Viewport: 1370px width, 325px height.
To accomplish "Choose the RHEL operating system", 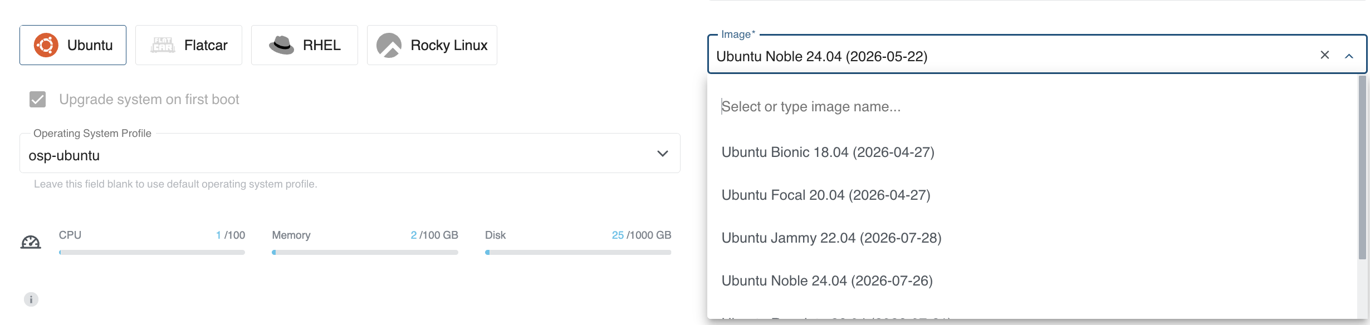I will coord(305,45).
